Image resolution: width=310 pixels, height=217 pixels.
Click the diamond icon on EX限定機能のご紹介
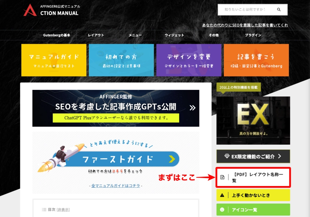tap(227, 156)
